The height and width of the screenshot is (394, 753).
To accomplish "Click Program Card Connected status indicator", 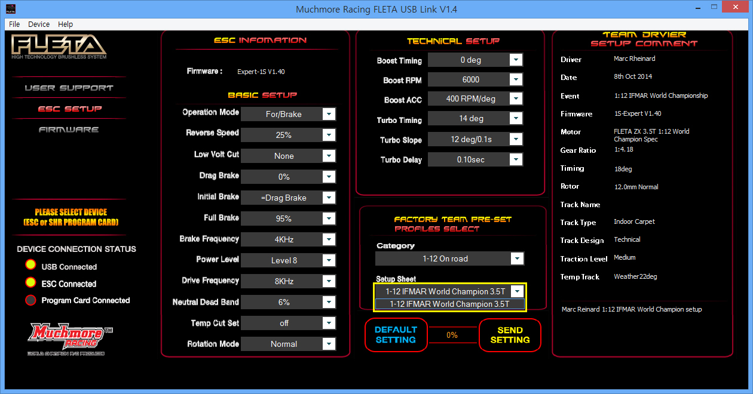I will click(x=30, y=300).
